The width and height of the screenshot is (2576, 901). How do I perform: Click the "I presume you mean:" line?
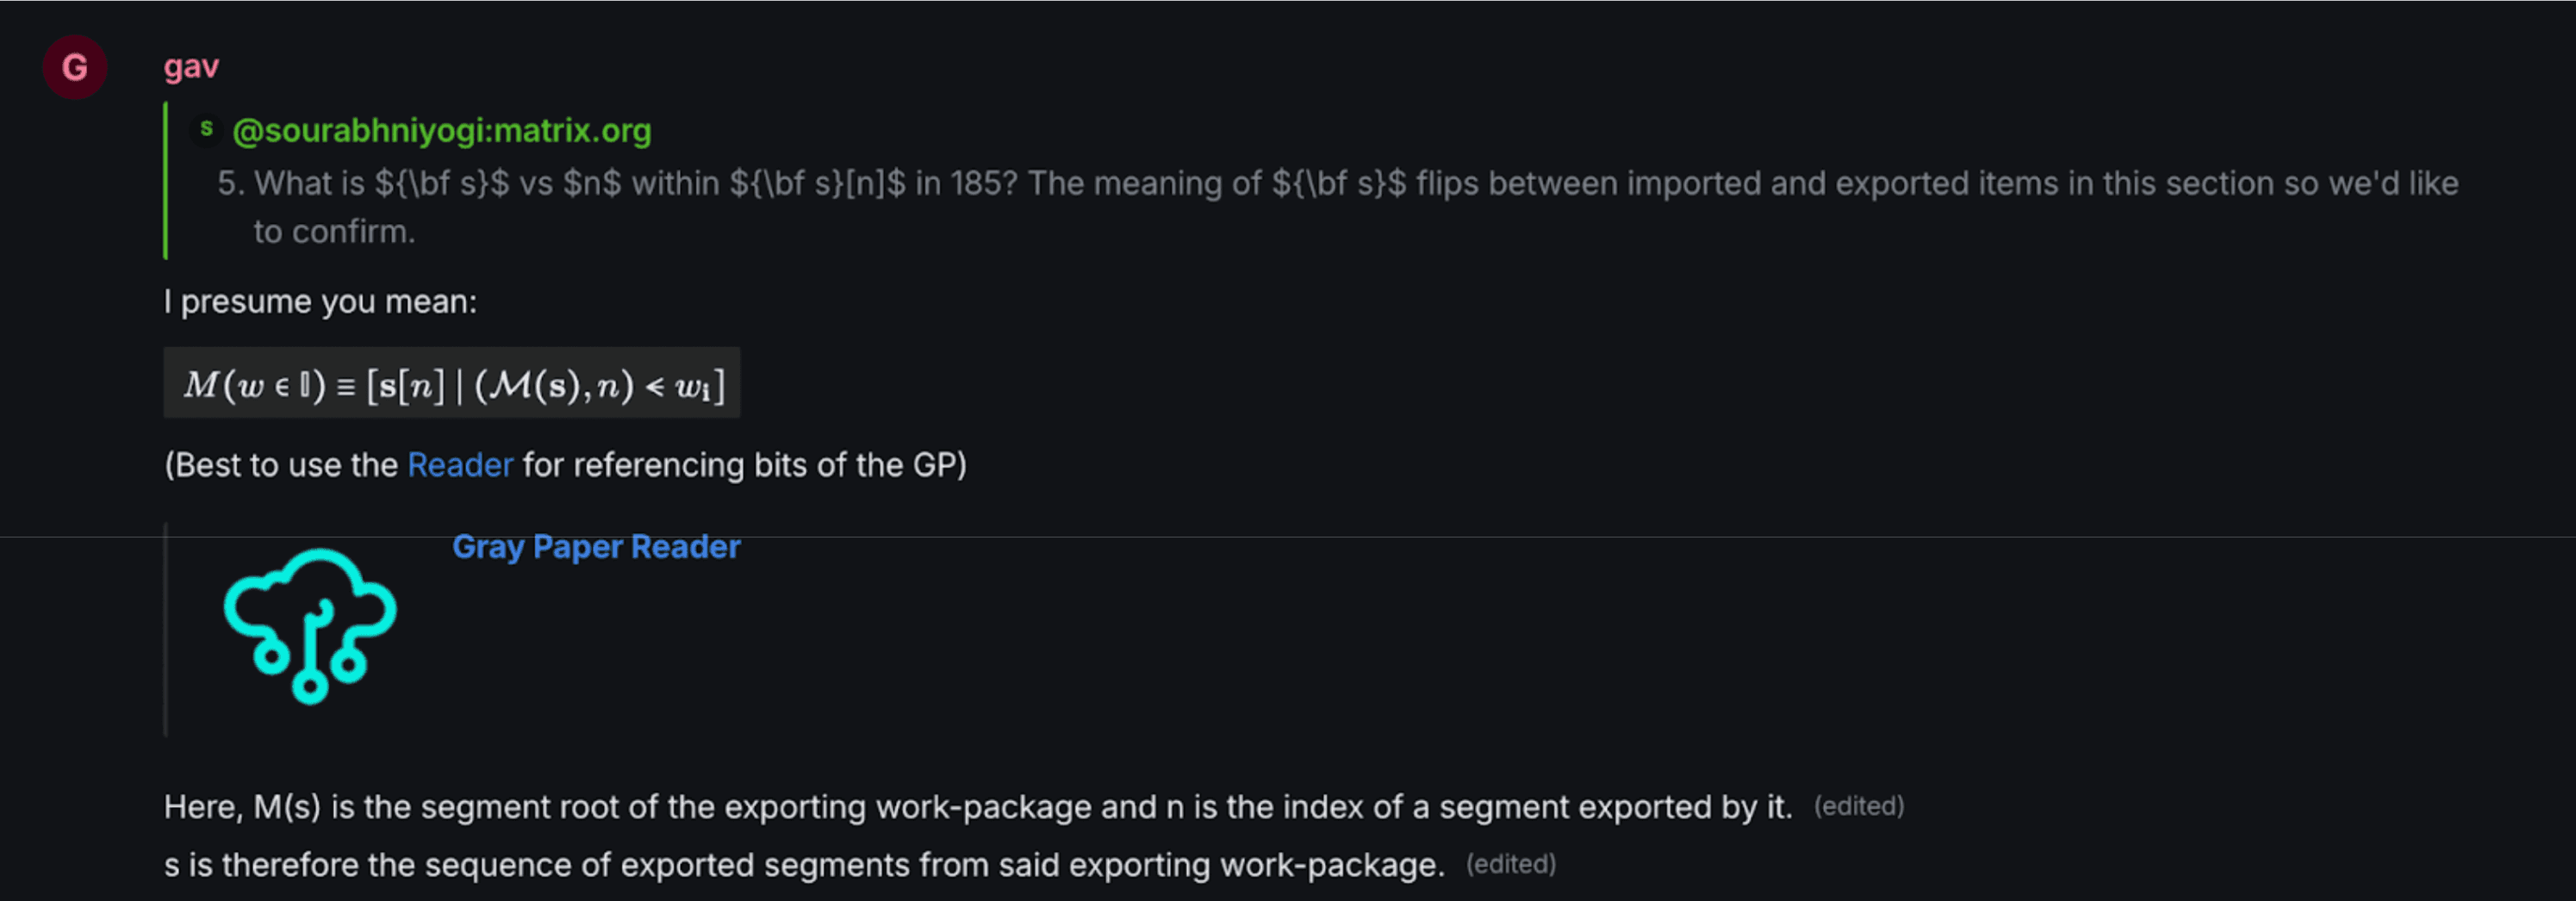(320, 302)
